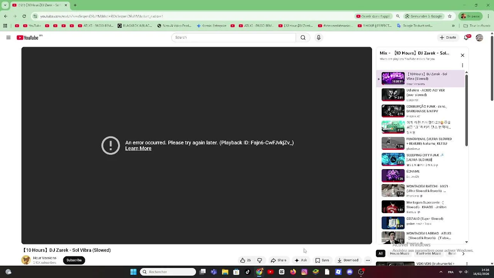
Task: Open the Hour Versions channel name
Action: (x=45, y=258)
